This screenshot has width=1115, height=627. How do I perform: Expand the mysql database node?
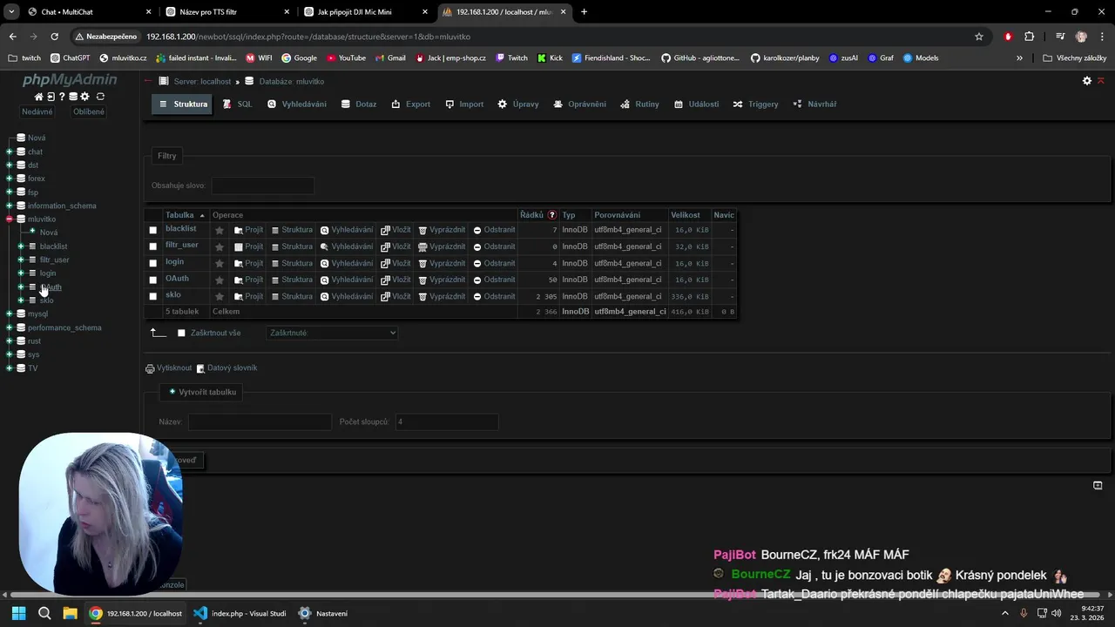pos(9,313)
